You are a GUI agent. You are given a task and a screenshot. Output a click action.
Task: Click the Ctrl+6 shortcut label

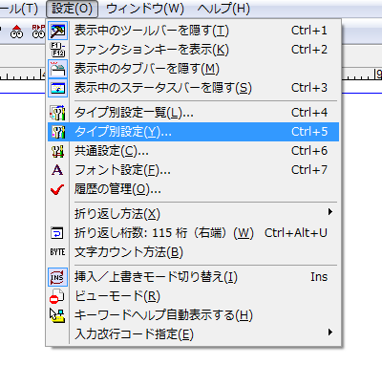click(x=309, y=151)
